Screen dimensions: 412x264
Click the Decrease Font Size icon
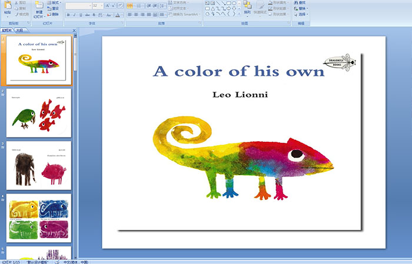pos(113,6)
